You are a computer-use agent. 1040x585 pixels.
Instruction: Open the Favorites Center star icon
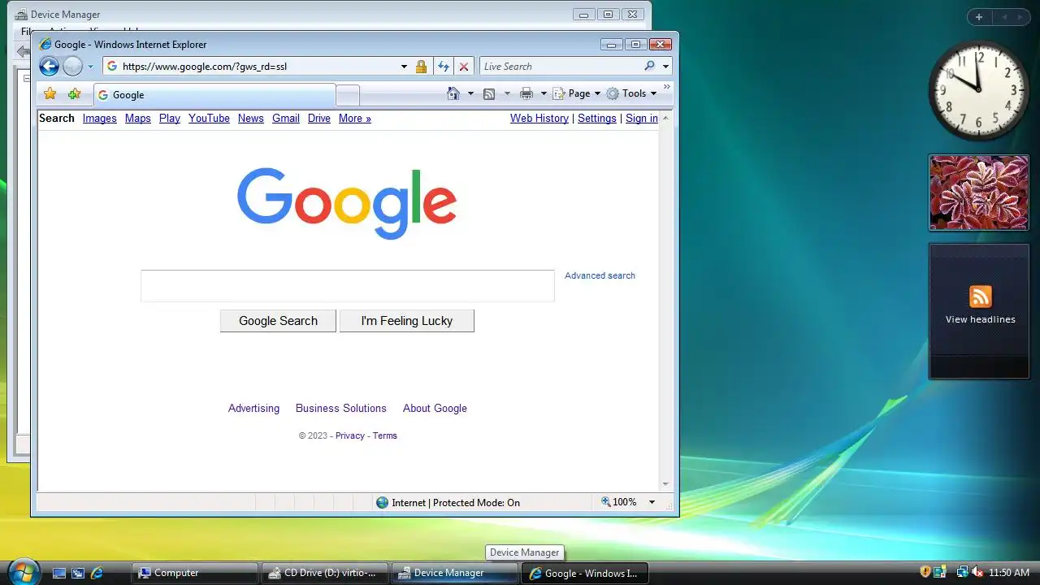50,94
